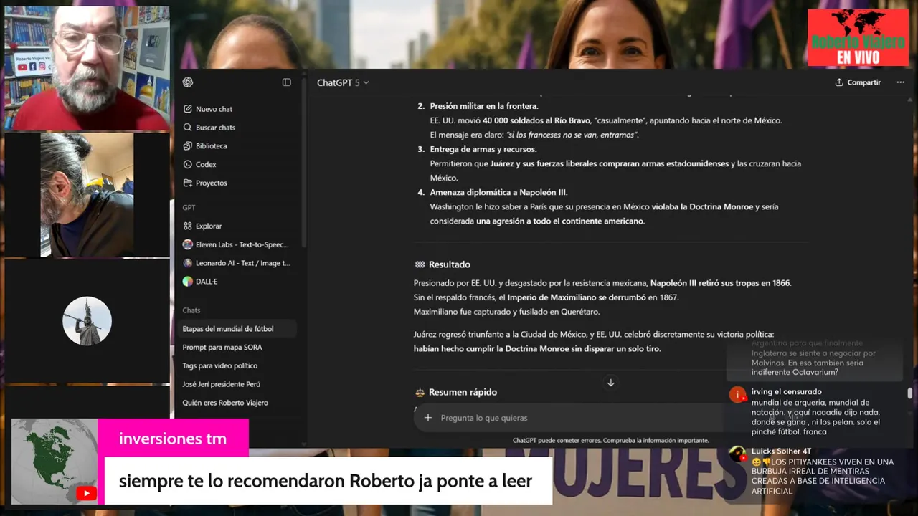Open chat Etapas del mundial de fútbol
The image size is (918, 516).
[x=237, y=329]
